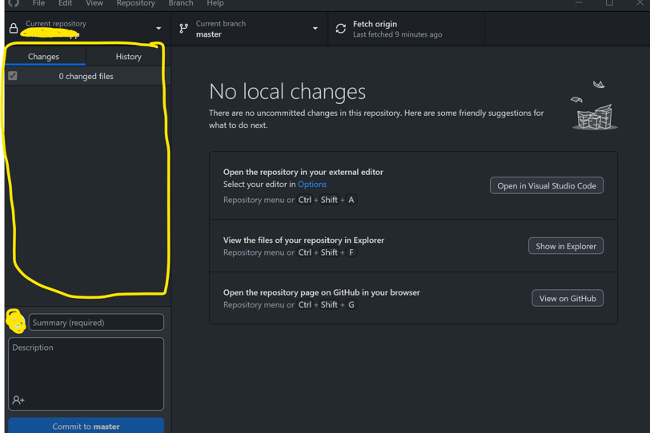Maximize the window
The width and height of the screenshot is (650, 433).
point(609,3)
